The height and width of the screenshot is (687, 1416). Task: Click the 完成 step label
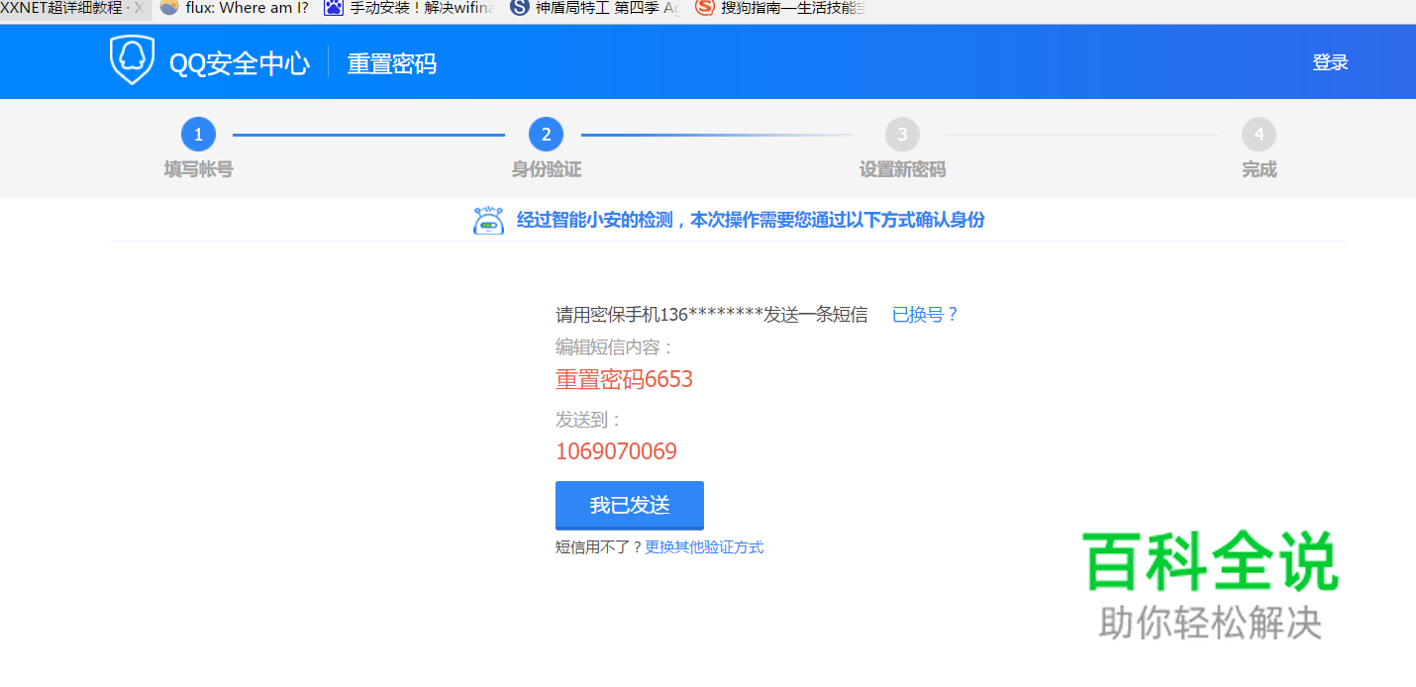[1259, 169]
